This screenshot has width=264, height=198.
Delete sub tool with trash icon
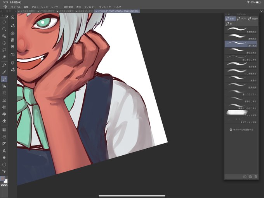255,176
